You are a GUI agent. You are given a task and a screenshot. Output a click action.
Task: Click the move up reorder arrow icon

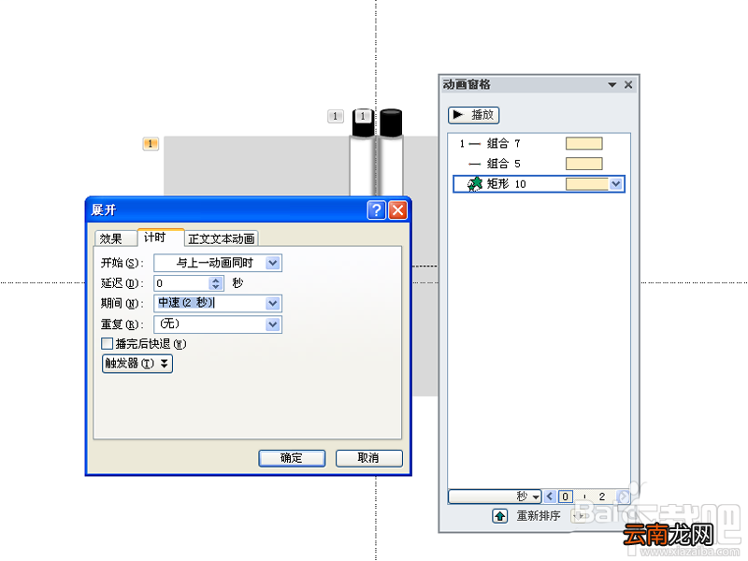tap(499, 516)
